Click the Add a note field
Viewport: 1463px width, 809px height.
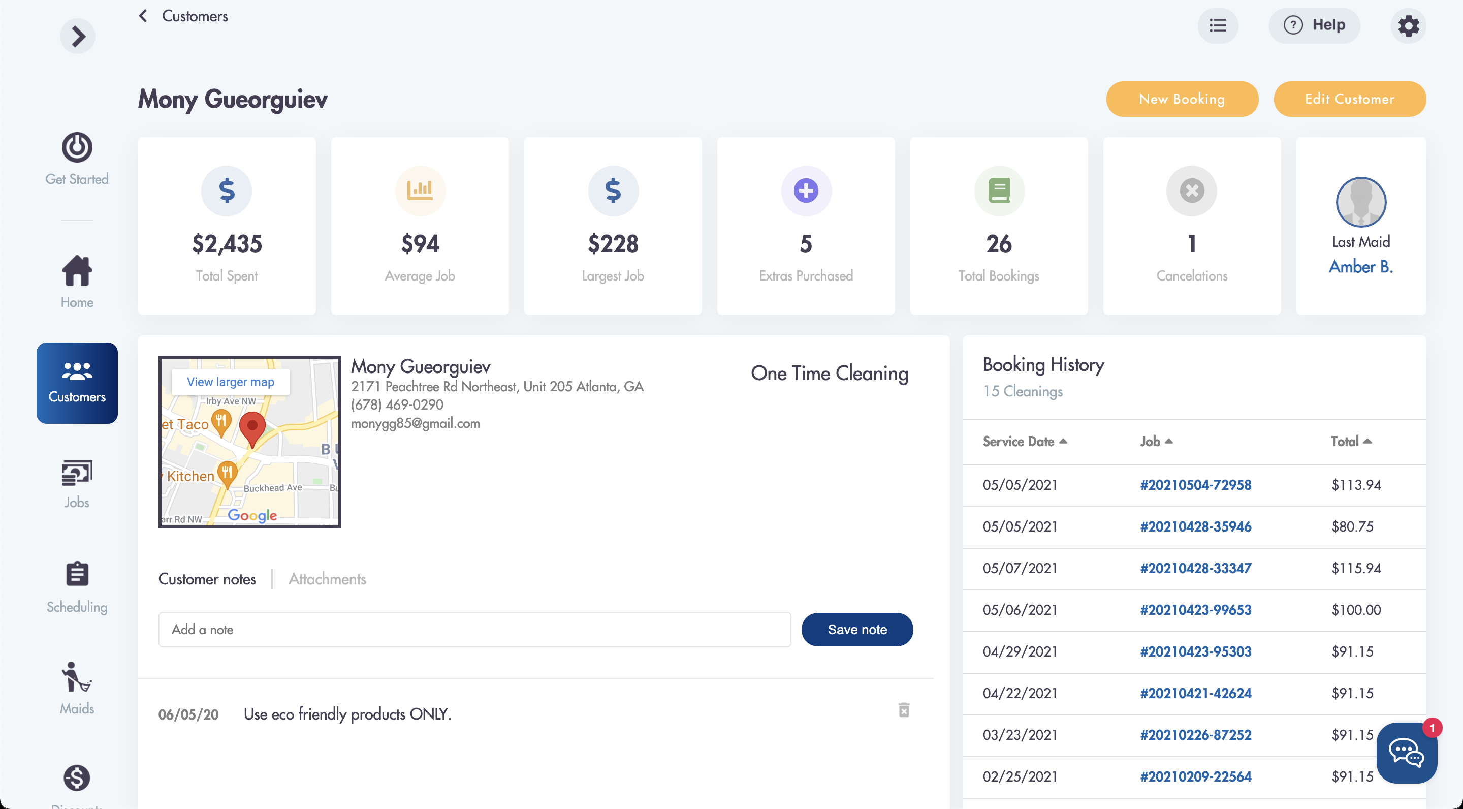pos(474,630)
